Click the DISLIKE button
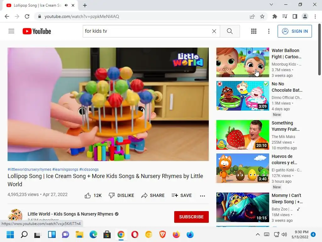322x242 pixels. click(121, 195)
